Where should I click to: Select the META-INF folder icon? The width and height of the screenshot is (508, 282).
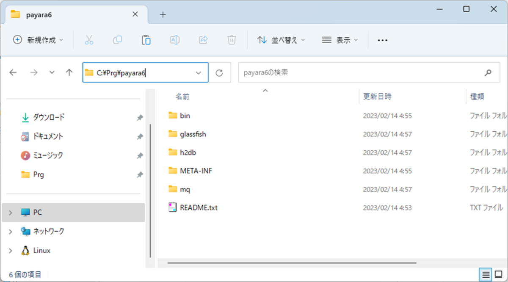[x=172, y=171]
